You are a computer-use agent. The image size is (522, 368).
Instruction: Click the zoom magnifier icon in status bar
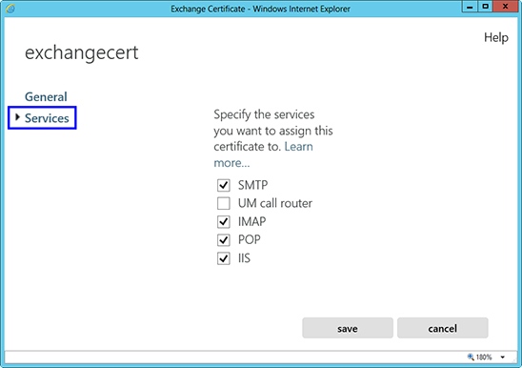coord(471,357)
